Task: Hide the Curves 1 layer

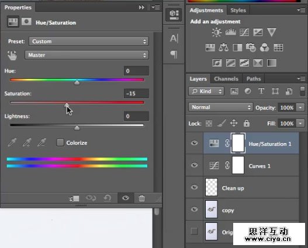Action: pos(194,165)
